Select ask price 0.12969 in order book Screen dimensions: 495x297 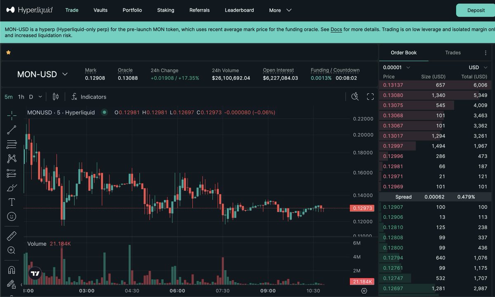click(x=393, y=186)
